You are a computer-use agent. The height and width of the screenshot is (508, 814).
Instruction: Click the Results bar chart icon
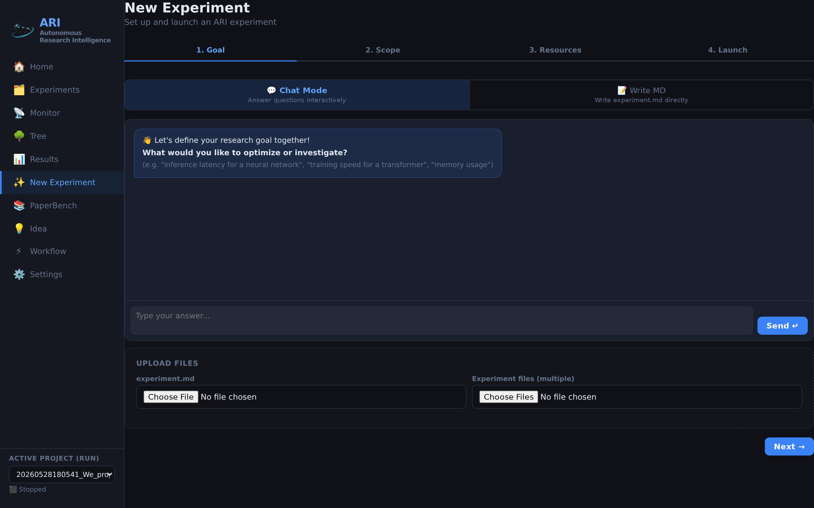[x=19, y=159]
